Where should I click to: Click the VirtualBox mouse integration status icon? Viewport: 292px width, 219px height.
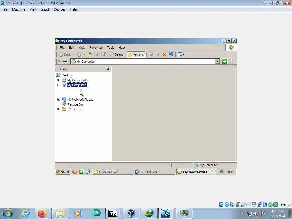pos(270,205)
